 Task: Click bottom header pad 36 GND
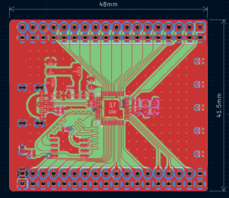pos(200,173)
